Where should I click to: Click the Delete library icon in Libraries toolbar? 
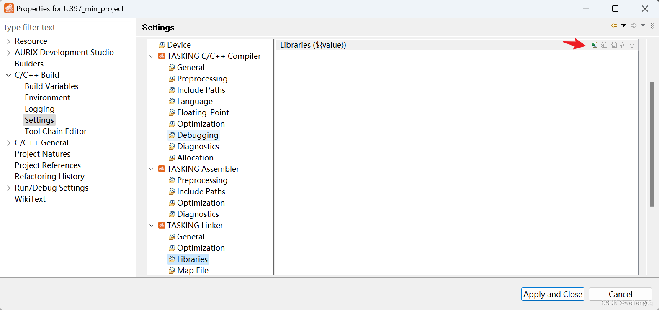tap(604, 45)
